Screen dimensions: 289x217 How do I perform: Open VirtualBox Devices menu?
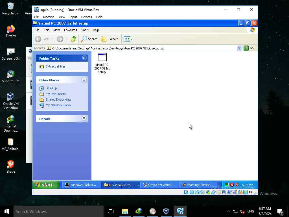pyautogui.click(x=86, y=17)
